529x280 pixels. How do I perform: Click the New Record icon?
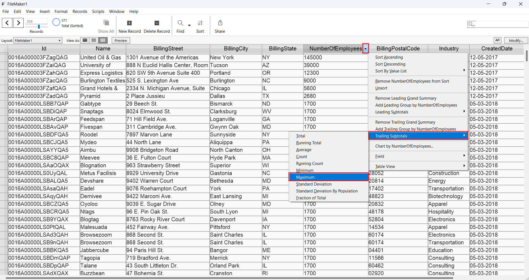[x=129, y=23]
